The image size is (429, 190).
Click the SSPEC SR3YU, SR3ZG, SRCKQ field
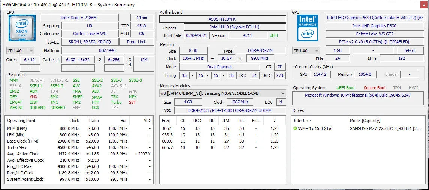(90, 42)
